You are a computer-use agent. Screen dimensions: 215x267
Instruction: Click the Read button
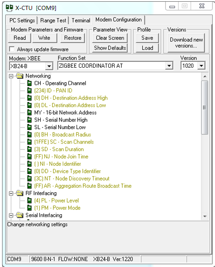[20, 38]
